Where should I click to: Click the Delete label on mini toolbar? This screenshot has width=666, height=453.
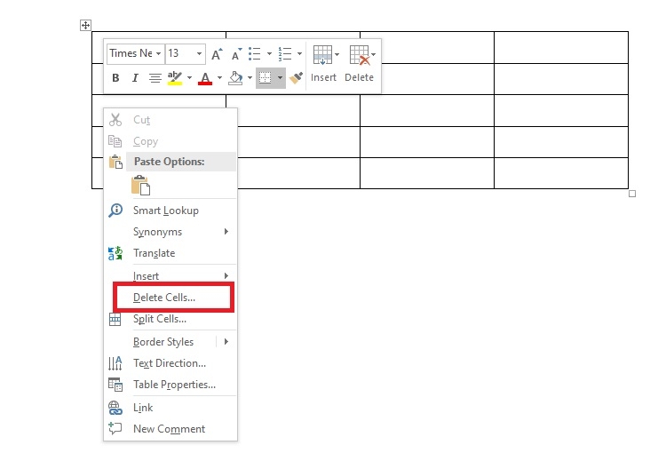pos(360,78)
